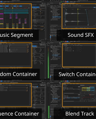Select the first yellow-blue clip on bottom track

tap(7, 26)
